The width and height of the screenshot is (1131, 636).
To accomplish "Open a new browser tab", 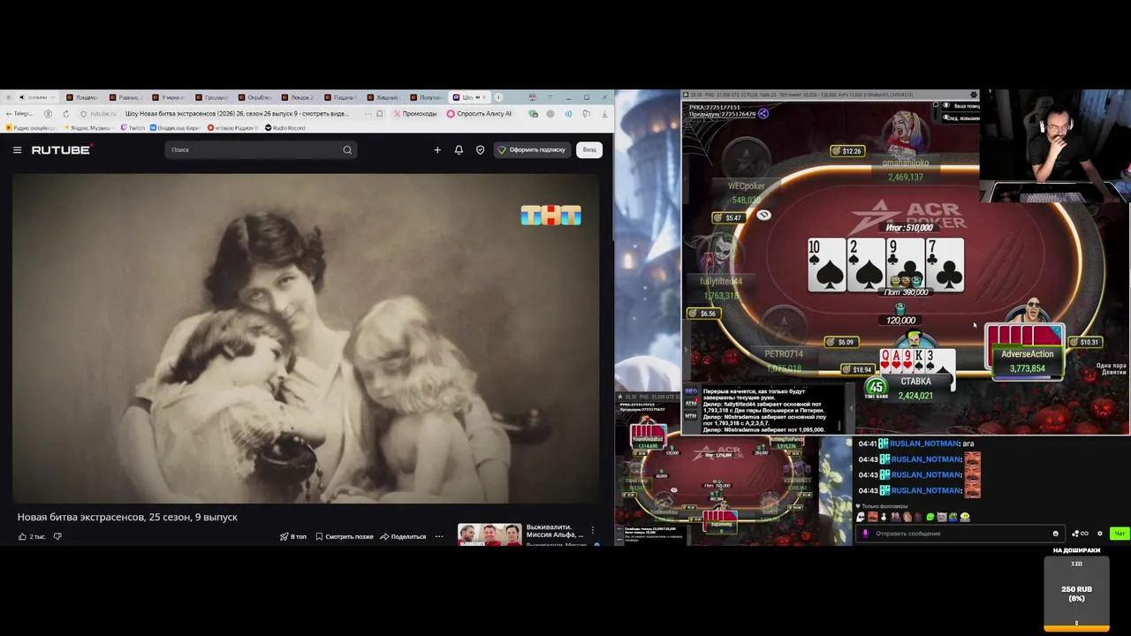I will coord(498,97).
